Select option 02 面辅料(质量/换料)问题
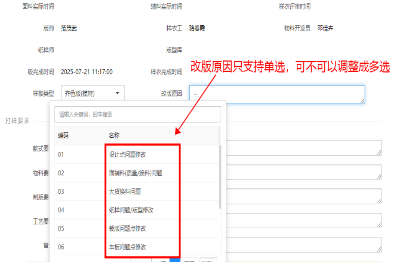 click(x=136, y=173)
